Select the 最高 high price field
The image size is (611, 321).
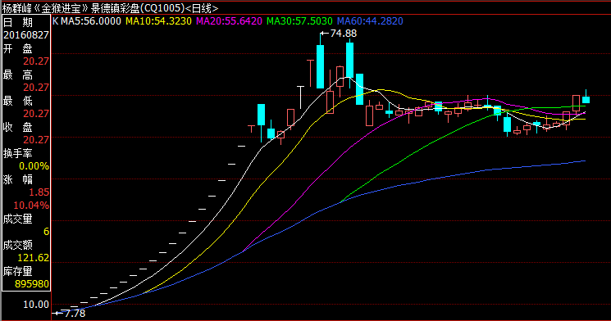26,81
